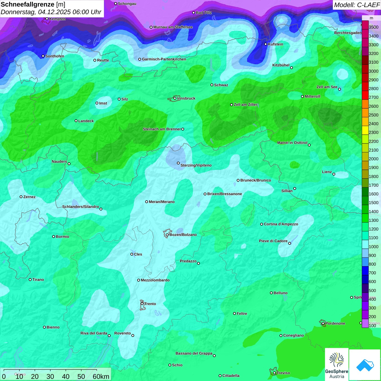
Task: Click the Rovereto label
Action: (122, 333)
